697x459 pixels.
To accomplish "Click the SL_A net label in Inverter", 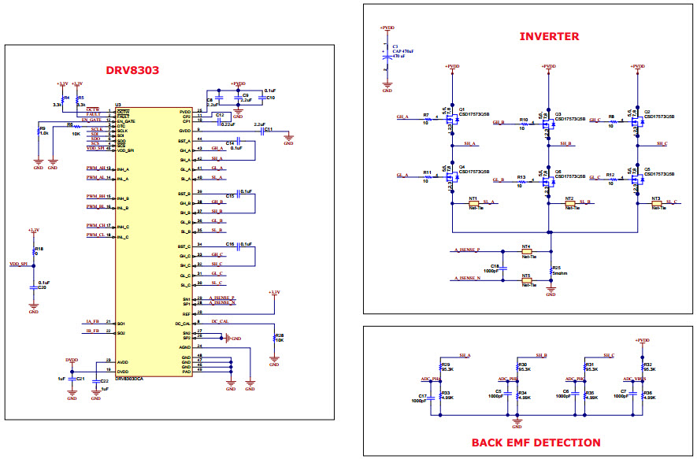I will pos(488,202).
